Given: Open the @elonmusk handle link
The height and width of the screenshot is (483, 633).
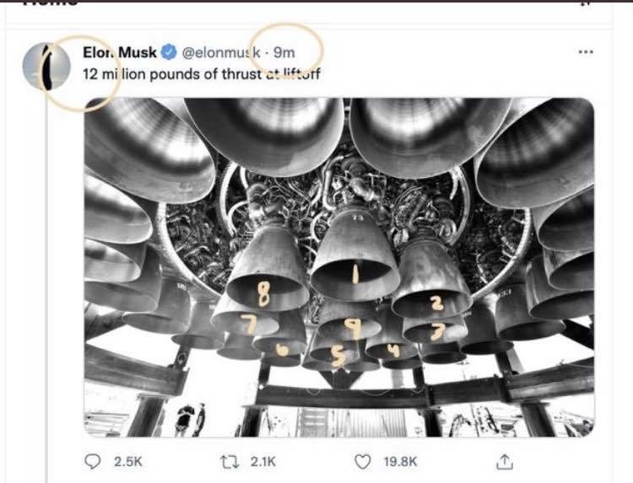Looking at the screenshot, I should click(x=220, y=52).
